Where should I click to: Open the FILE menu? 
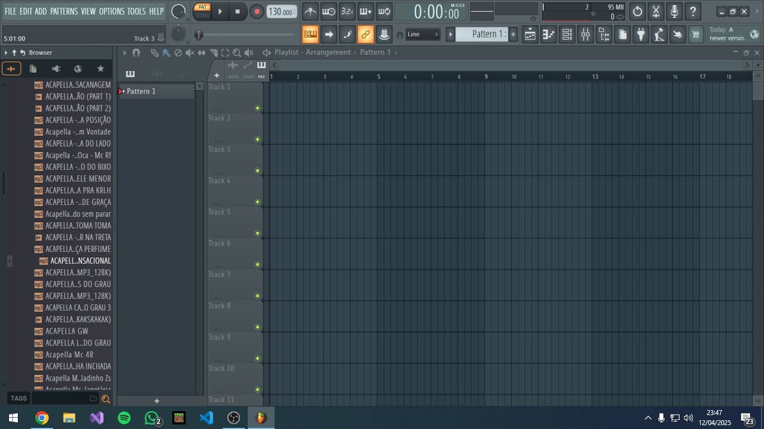pos(11,11)
